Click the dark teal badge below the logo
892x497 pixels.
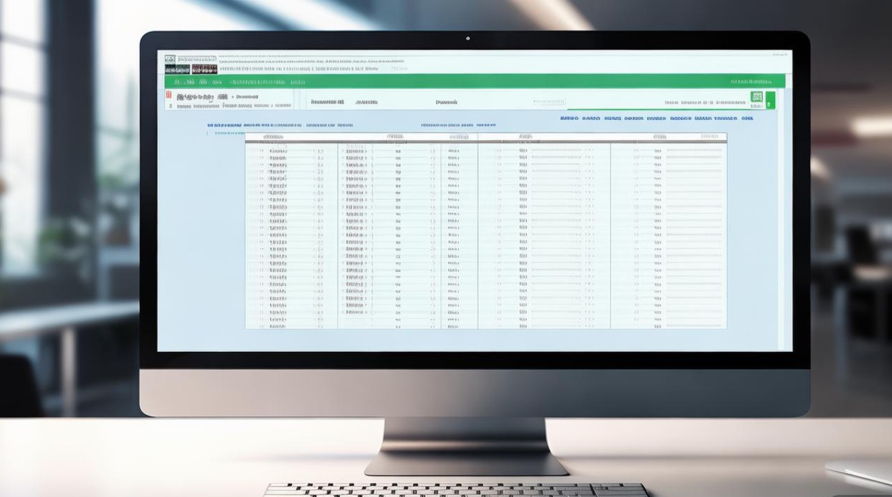click(177, 69)
